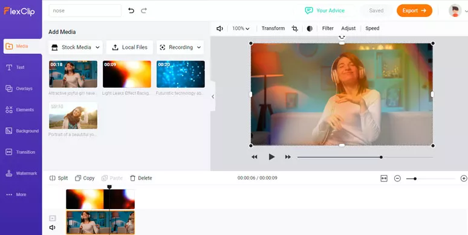Open the Watermark sidebar tab
Screen dimensions: 468x235
(21, 173)
